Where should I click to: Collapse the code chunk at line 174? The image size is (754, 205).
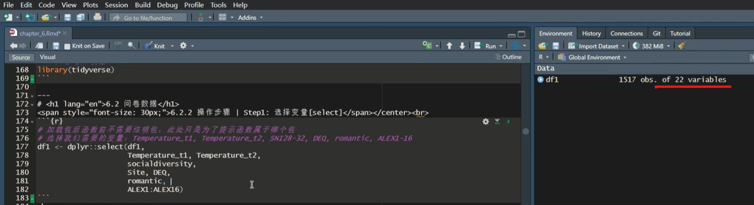click(x=32, y=121)
